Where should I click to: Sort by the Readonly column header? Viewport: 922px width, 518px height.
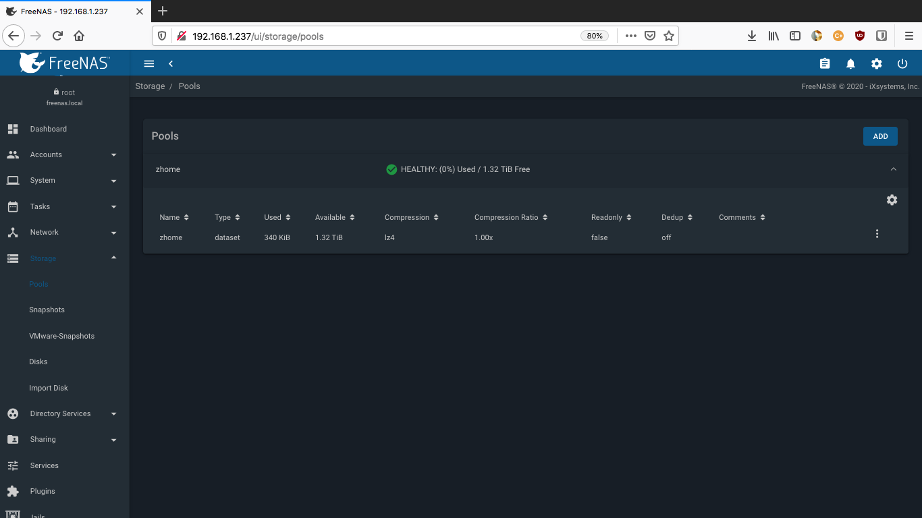point(612,217)
